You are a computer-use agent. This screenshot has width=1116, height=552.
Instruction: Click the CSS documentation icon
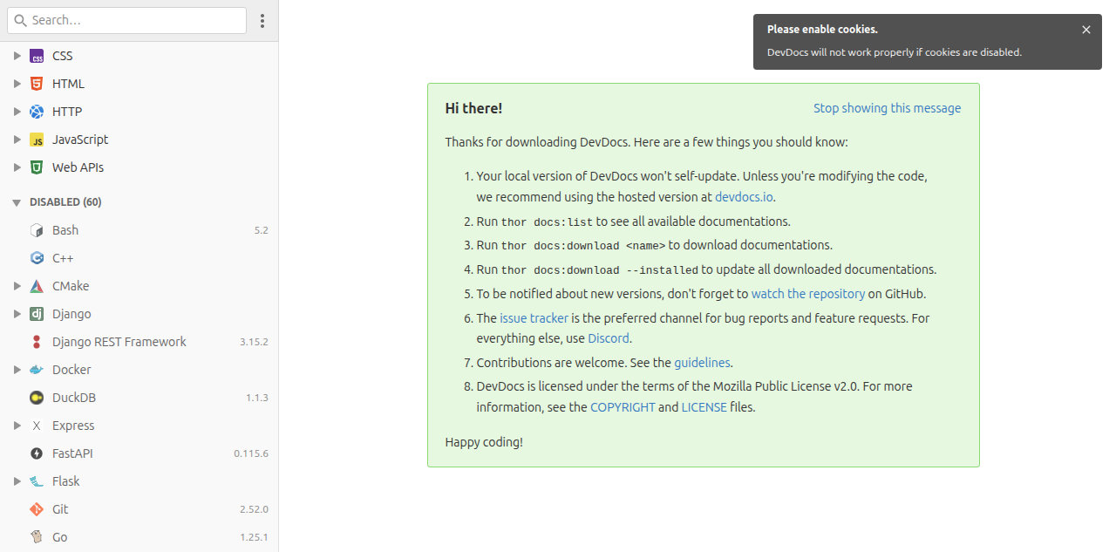(37, 56)
